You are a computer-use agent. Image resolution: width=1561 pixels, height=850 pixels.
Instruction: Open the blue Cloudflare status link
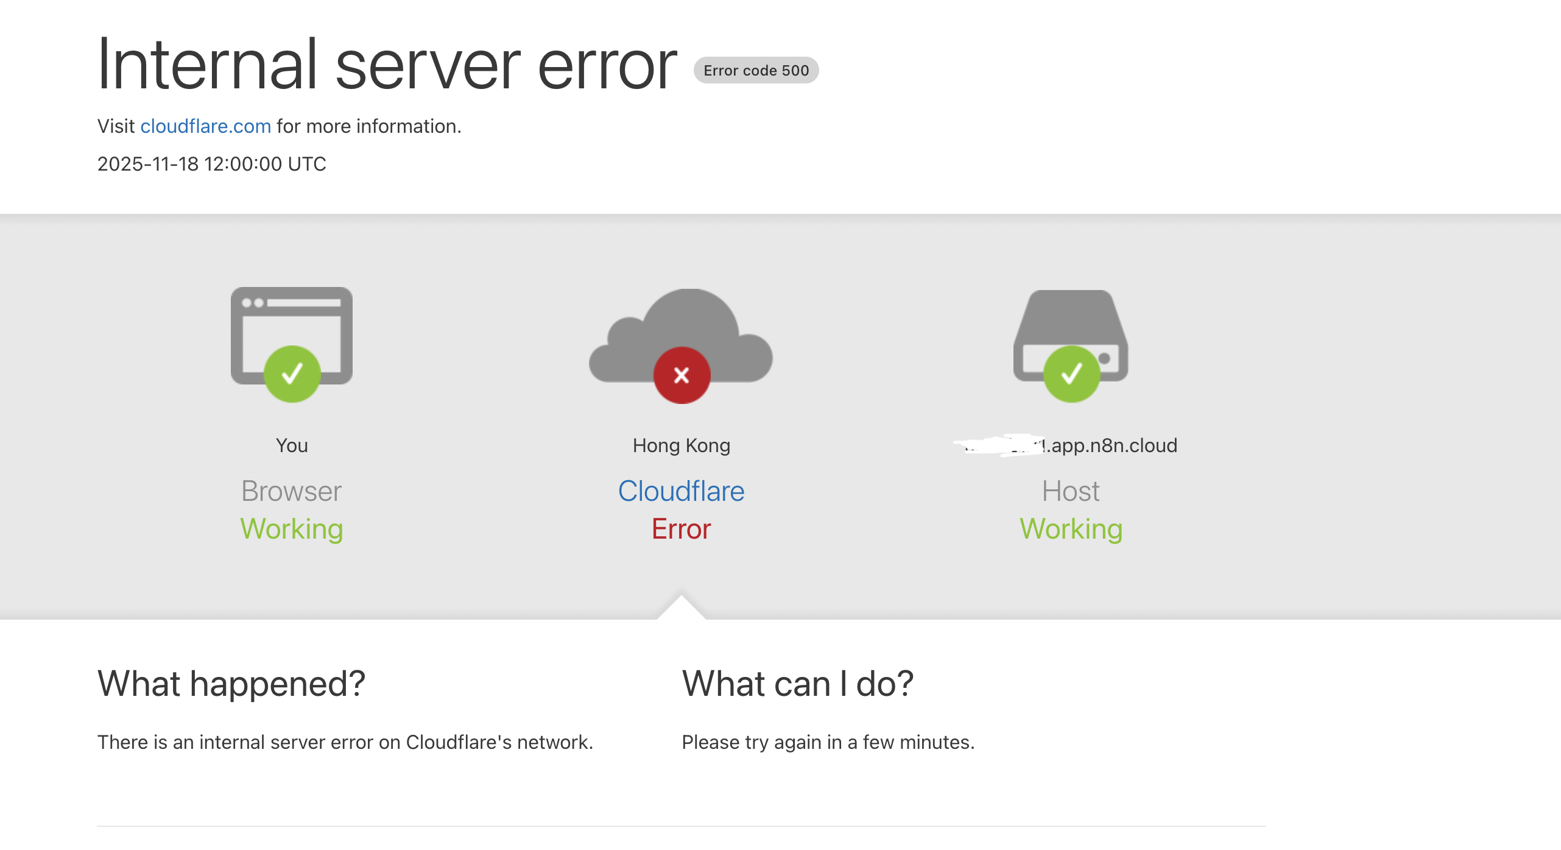pos(681,491)
